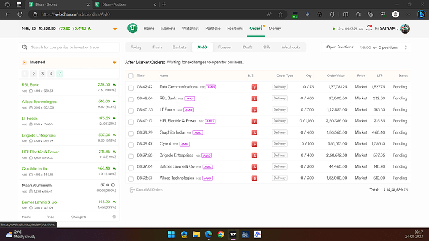Open Google Chrome from the taskbar

pos(221,234)
